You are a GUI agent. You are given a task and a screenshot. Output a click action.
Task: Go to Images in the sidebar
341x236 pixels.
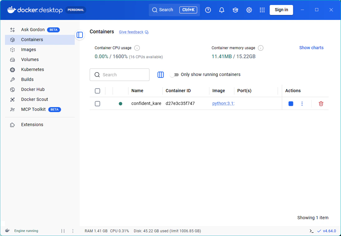click(40, 50)
